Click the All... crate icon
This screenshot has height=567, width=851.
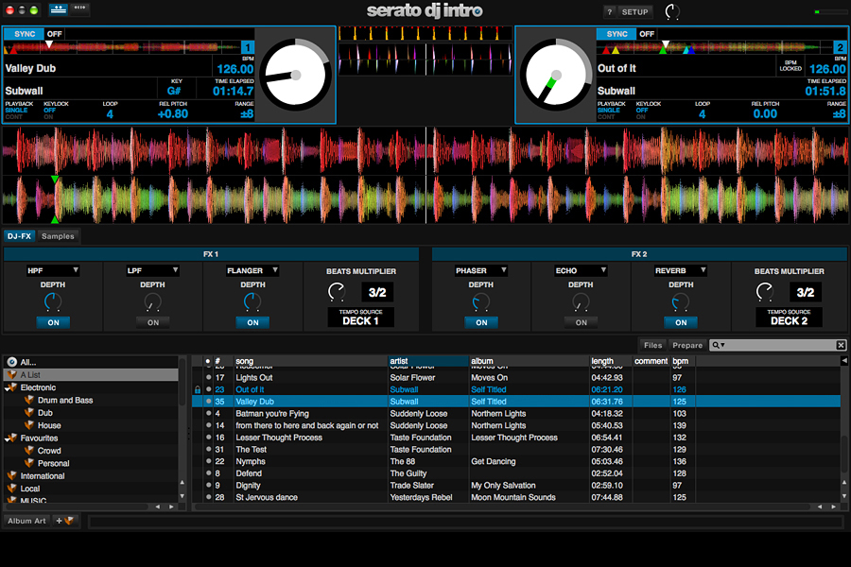(11, 362)
